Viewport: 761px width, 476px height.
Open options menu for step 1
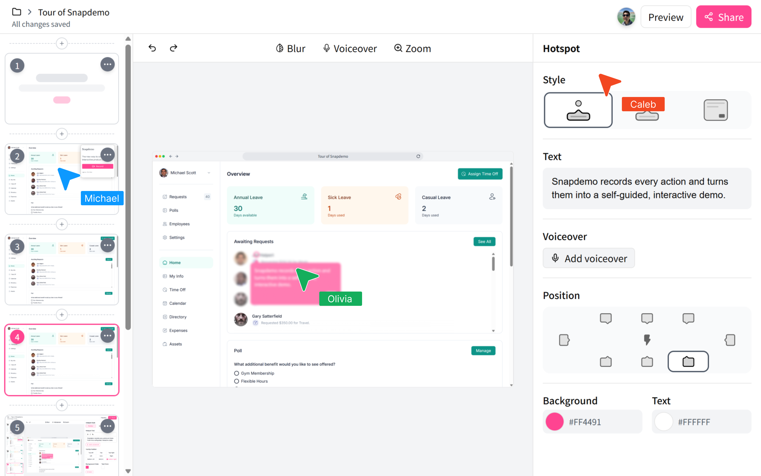click(x=108, y=65)
